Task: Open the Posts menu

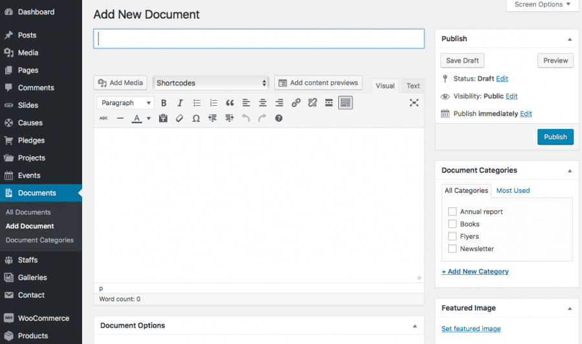Action: (x=27, y=35)
